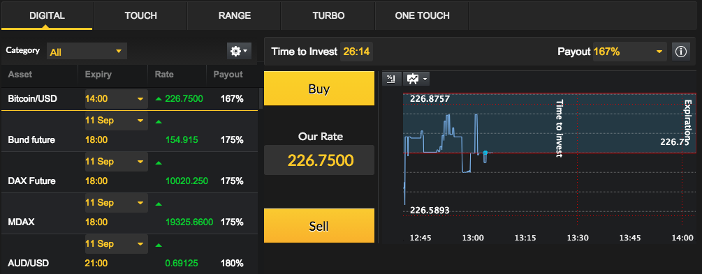Click the blue current-price marker on chart
702x274 pixels.
[x=485, y=153]
